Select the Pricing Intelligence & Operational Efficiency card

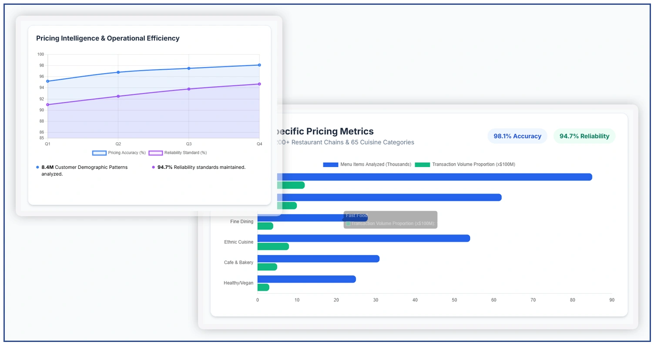[108, 38]
